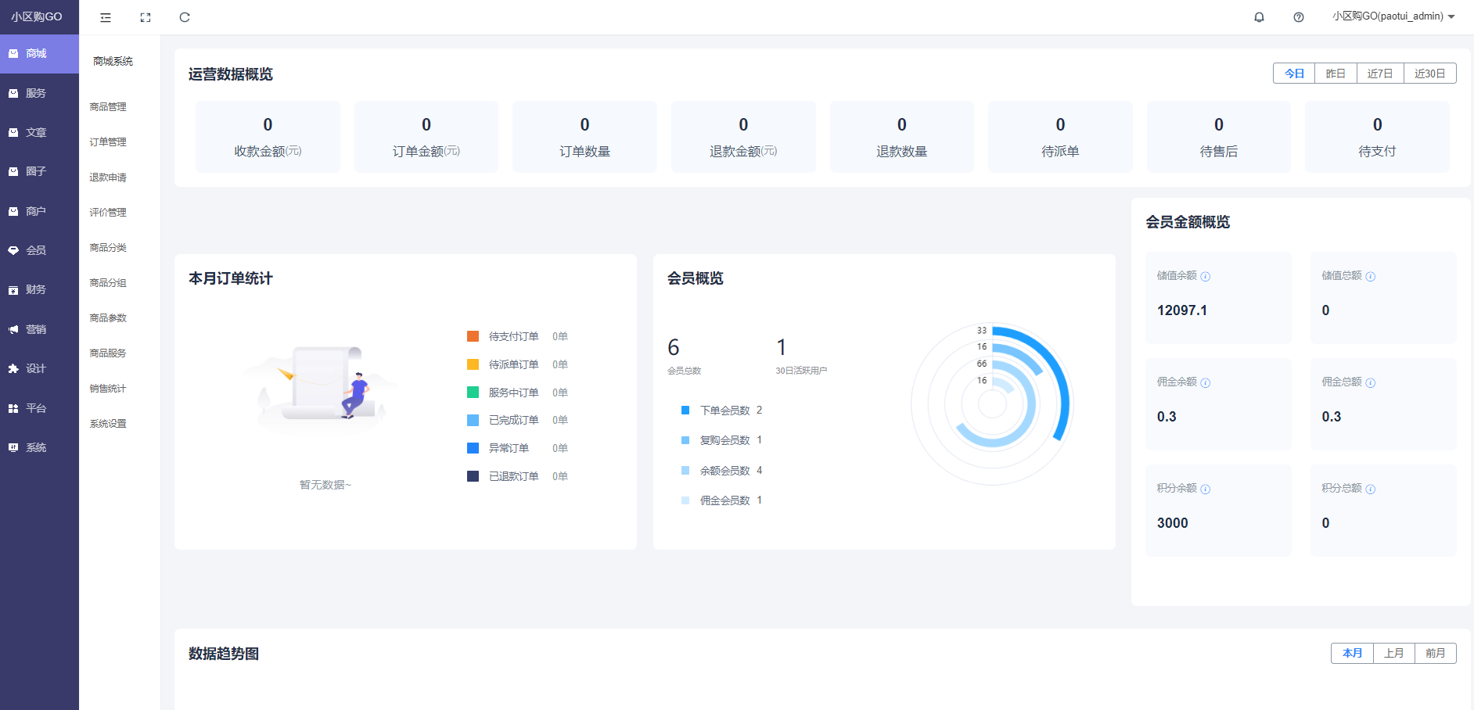Toggle 待支付订单 orange legend swatch

click(473, 336)
